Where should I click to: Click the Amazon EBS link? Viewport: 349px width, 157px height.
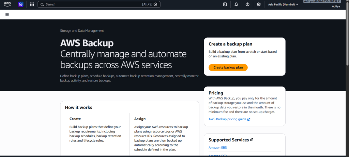click(x=217, y=147)
